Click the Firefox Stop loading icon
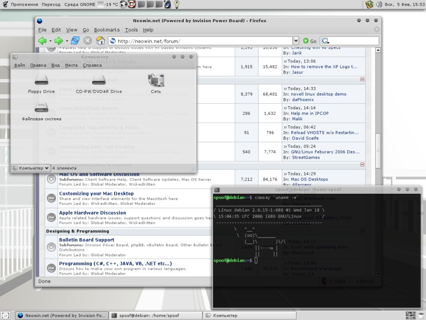The height and width of the screenshot is (320, 426). [87, 41]
